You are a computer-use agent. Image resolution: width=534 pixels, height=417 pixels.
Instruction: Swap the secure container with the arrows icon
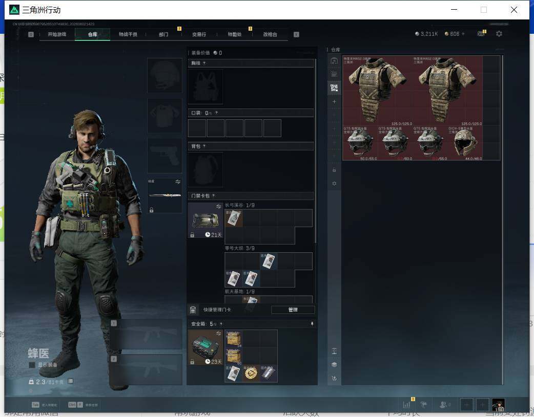pos(219,333)
